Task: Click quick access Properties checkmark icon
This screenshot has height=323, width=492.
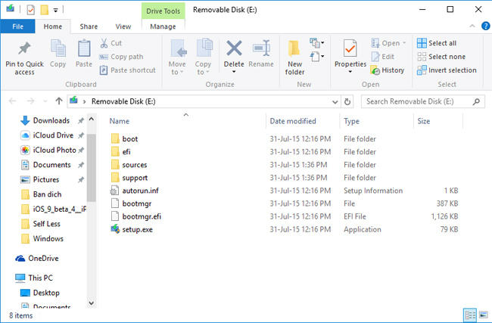Action: [x=30, y=10]
